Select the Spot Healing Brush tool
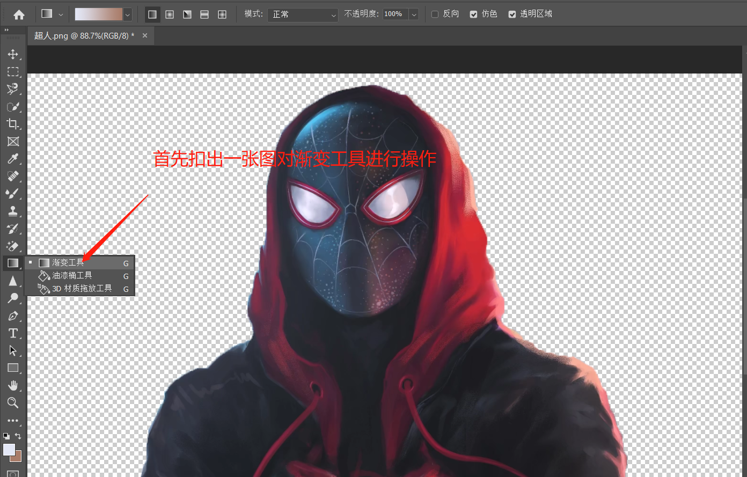 pyautogui.click(x=13, y=176)
